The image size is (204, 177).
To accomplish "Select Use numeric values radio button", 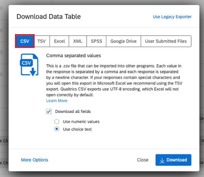I will [x=57, y=122].
